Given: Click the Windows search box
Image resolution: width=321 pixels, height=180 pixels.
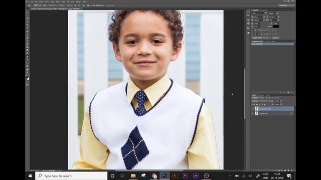Looking at the screenshot, I should coord(71,175).
